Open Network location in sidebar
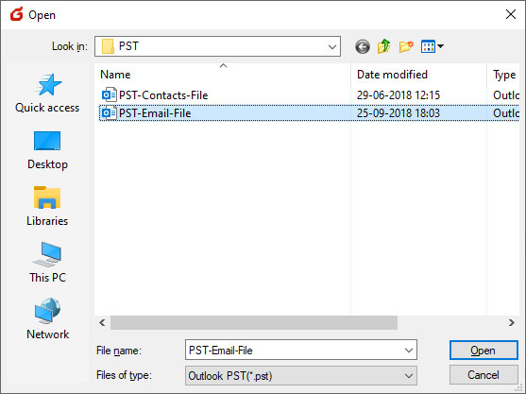The height and width of the screenshot is (394, 526). (x=47, y=319)
